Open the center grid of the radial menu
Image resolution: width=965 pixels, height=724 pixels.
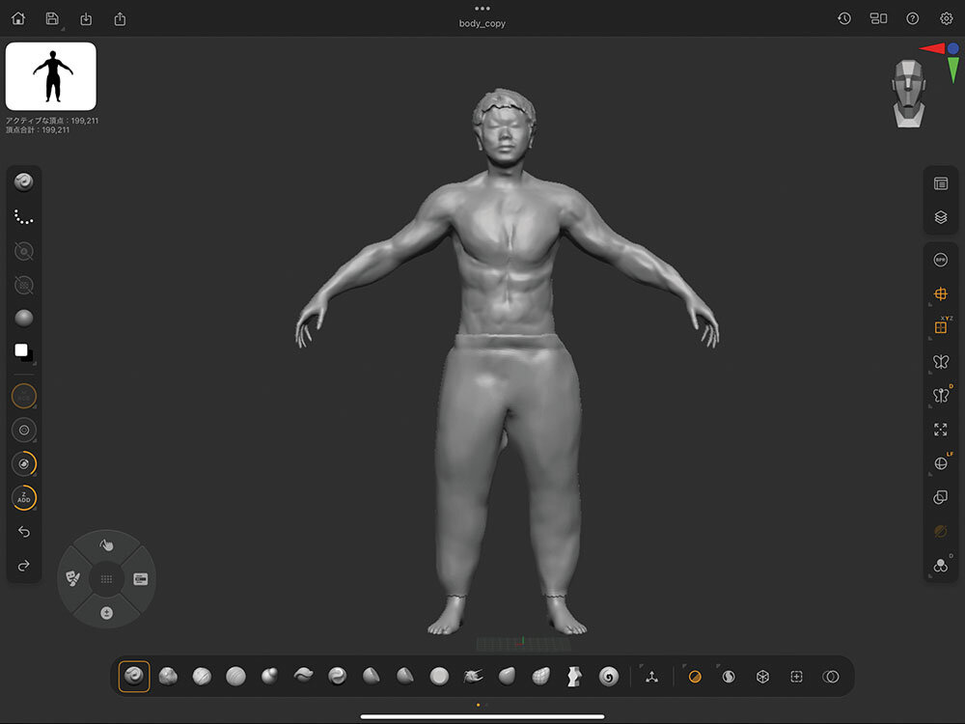(x=106, y=579)
